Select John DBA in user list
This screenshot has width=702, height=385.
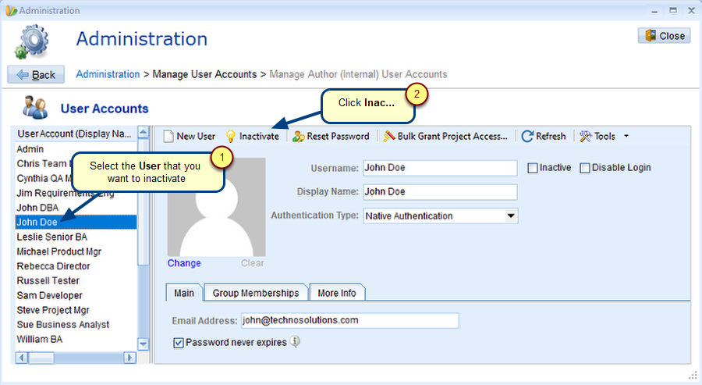(x=76, y=208)
